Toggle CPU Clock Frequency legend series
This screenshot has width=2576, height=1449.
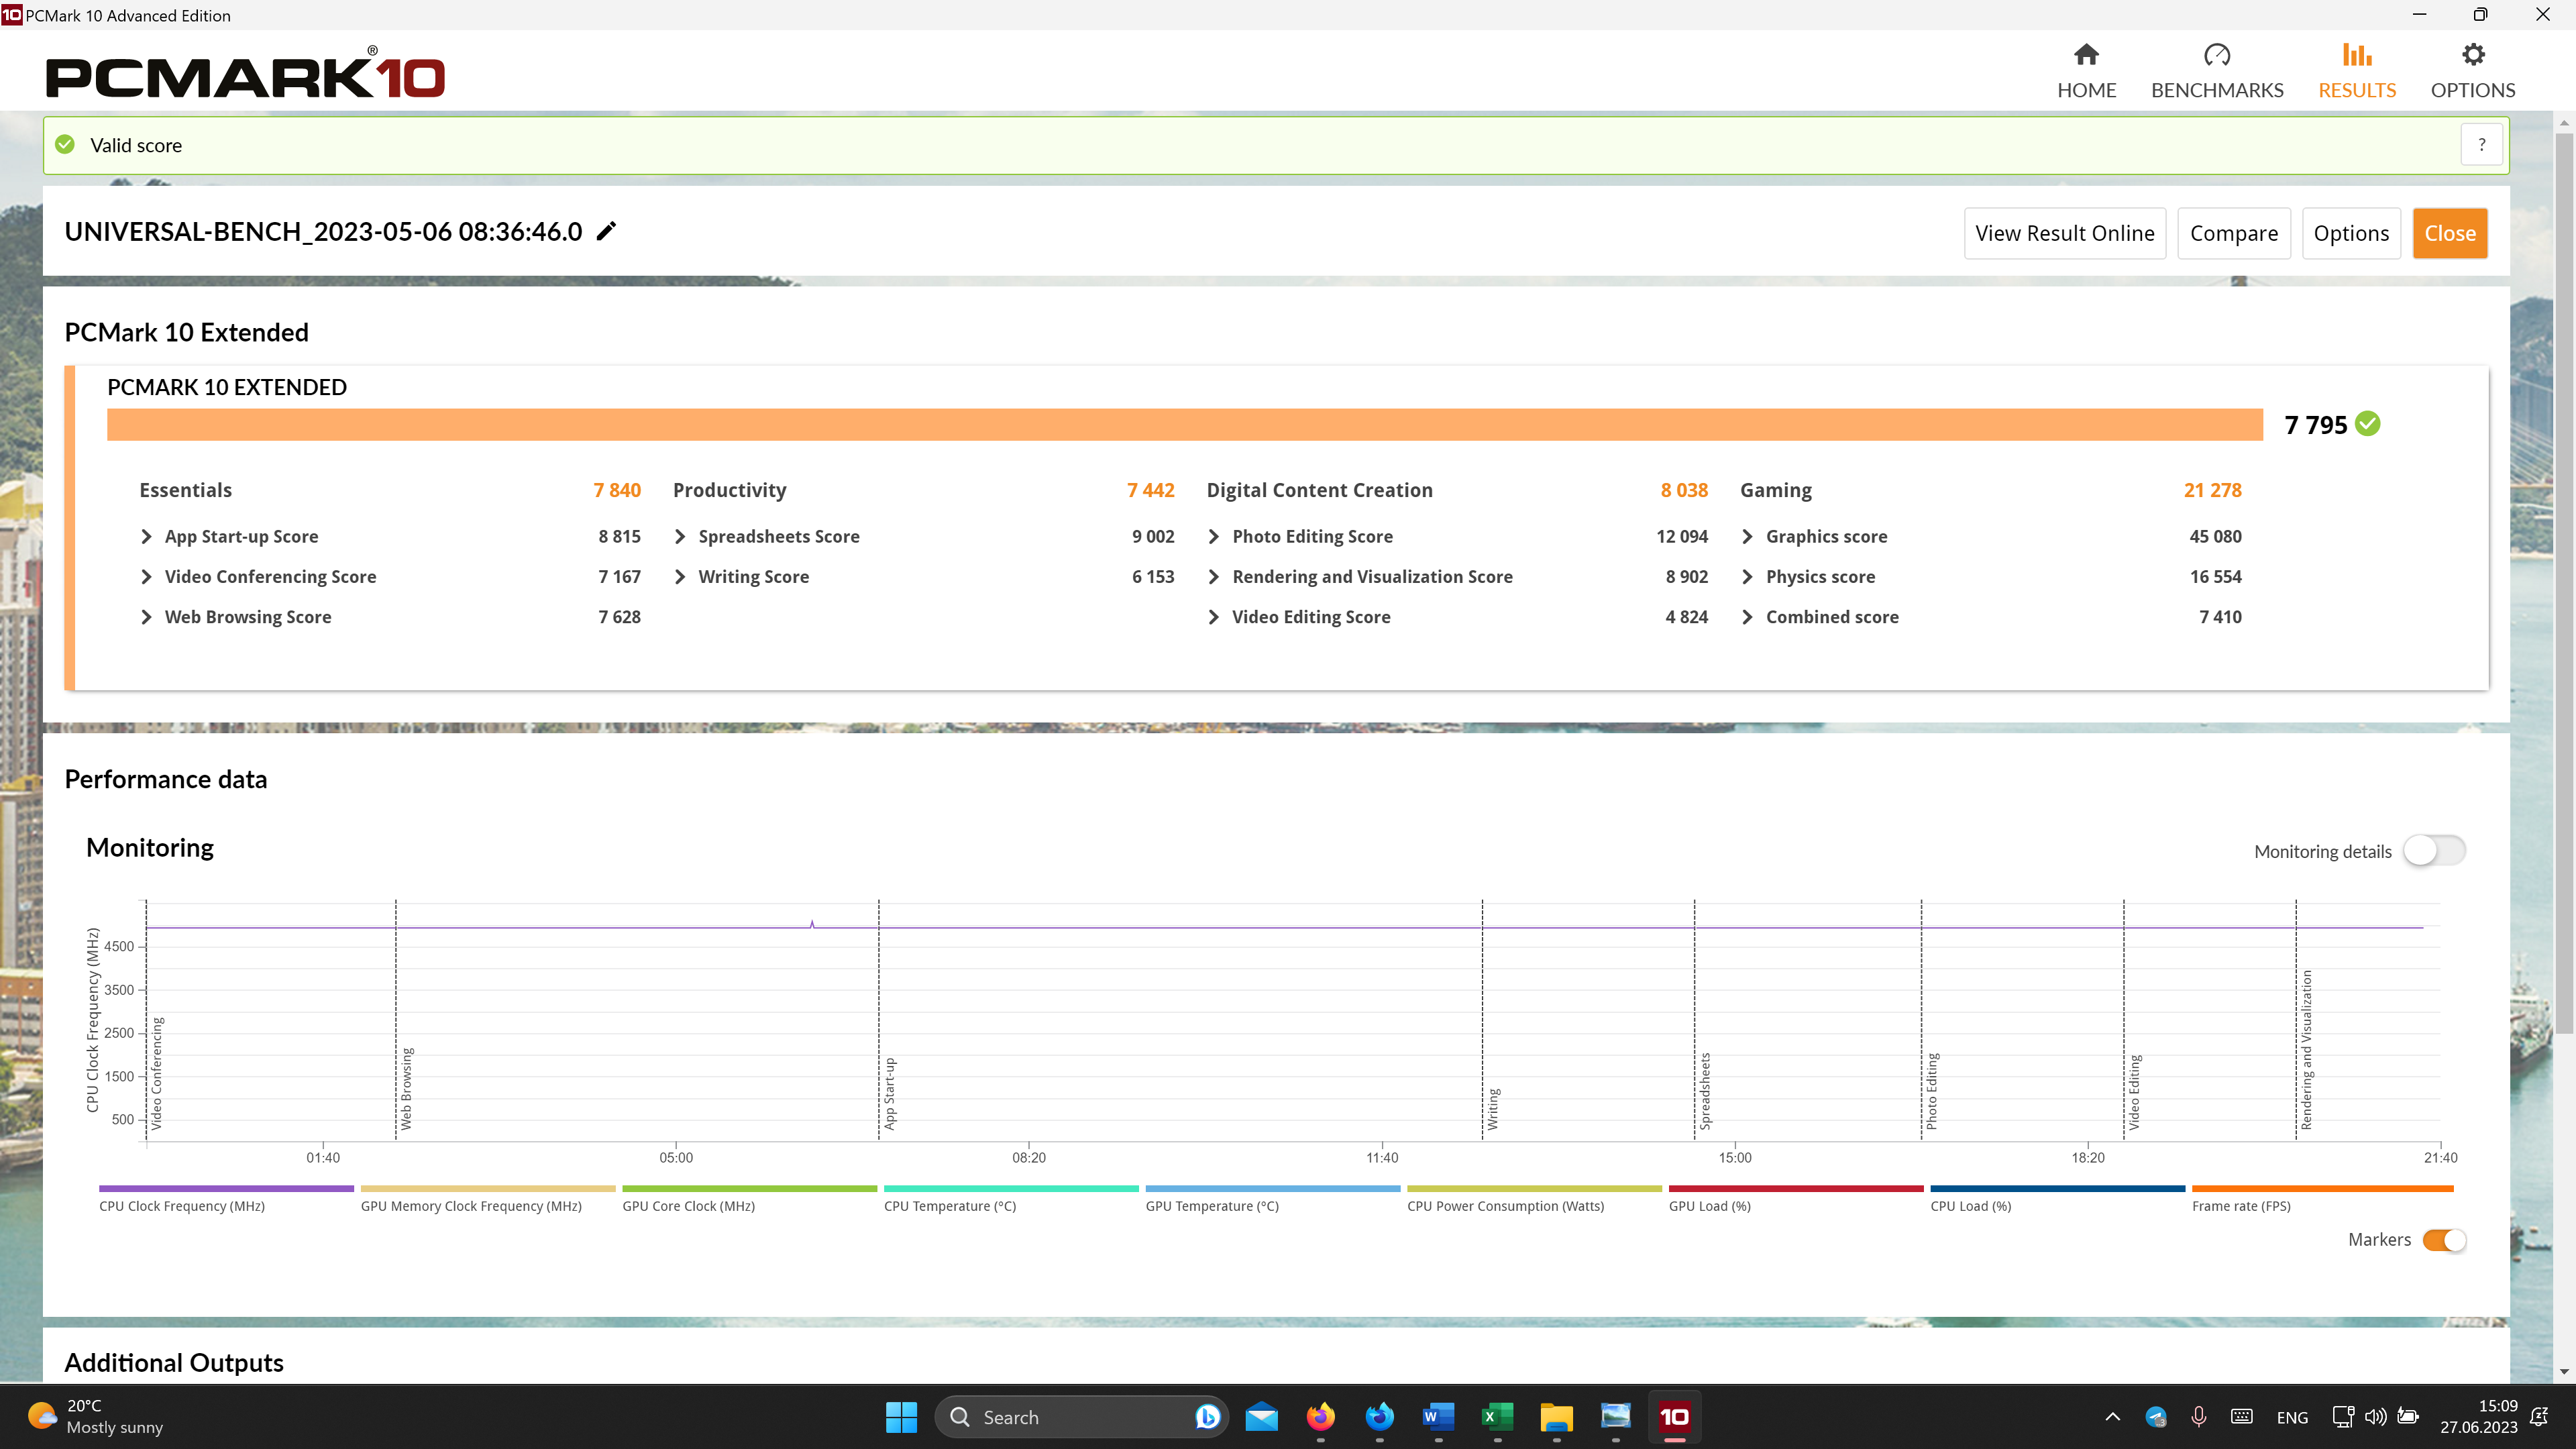[x=226, y=1199]
